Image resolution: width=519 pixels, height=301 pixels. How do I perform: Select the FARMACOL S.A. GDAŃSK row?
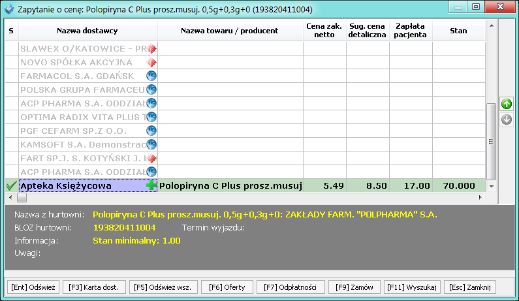point(245,76)
